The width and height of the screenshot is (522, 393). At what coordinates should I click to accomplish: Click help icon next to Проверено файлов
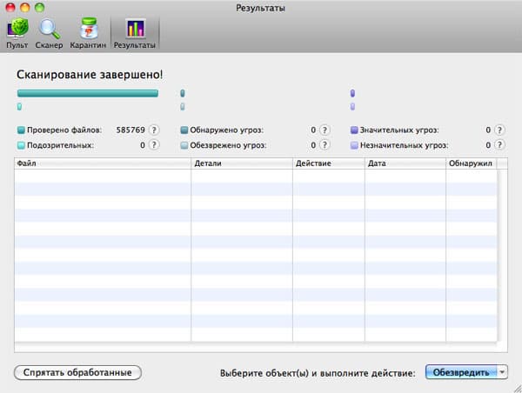(154, 130)
